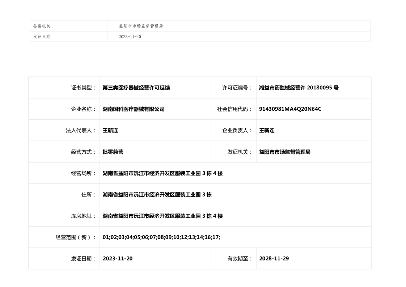
Task: Click the 证书类型 label
Action: click(83, 88)
